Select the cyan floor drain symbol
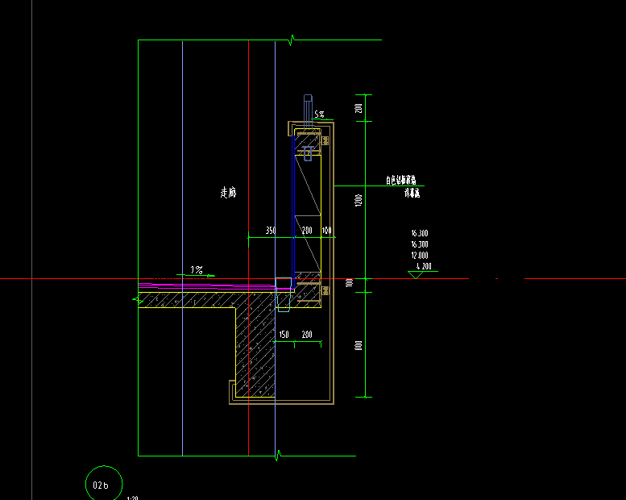Screen dimensions: 626x500 284,294
